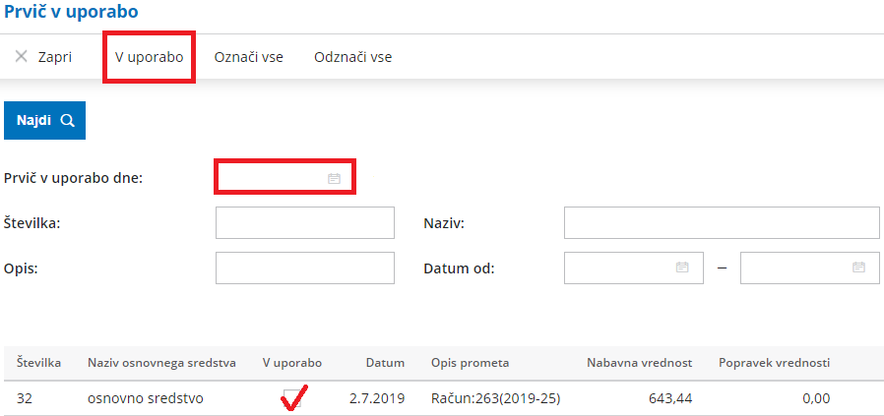This screenshot has width=884, height=416.
Task: Select row number 32 cell
Action: pos(25,399)
